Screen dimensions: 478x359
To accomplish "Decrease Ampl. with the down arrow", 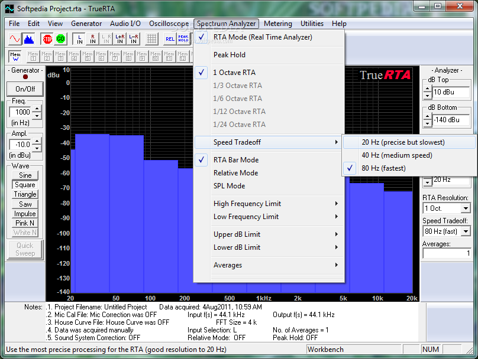I will point(37,148).
